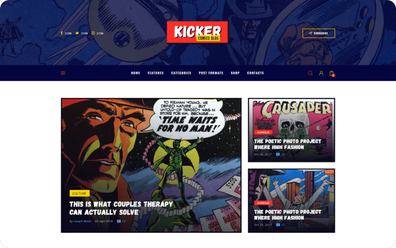Screen dimensions: 396x248
Task: Click the Instagram icon in header
Action: [93, 33]
